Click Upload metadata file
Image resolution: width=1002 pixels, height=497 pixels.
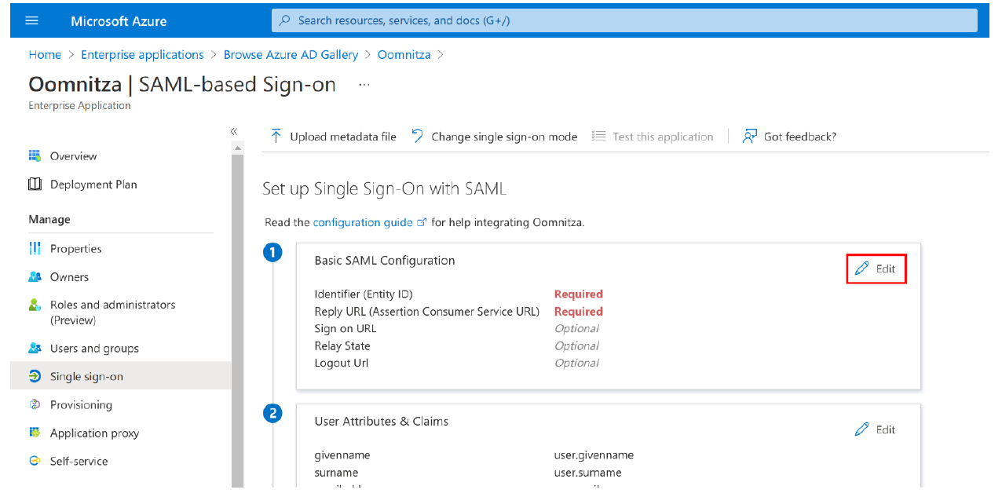pos(334,137)
